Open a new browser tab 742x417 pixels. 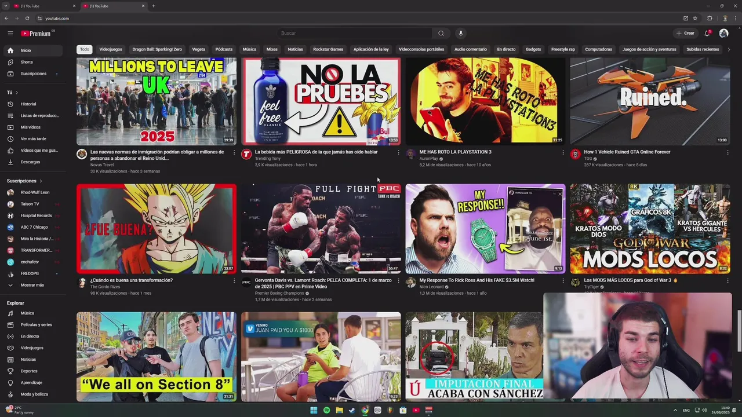click(154, 6)
